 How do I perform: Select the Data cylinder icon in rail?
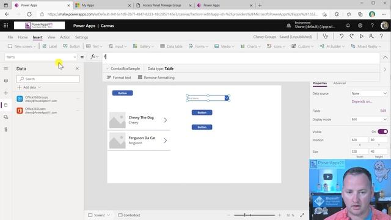tap(5, 105)
